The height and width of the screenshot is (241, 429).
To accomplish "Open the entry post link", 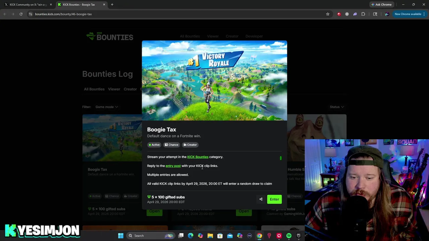I will click(173, 166).
